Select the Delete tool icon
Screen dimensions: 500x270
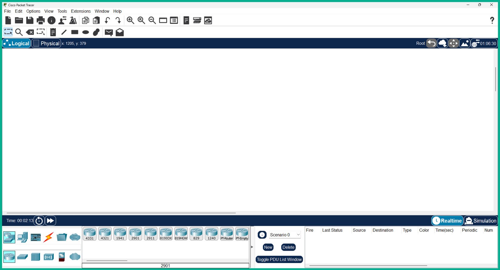(x=30, y=32)
